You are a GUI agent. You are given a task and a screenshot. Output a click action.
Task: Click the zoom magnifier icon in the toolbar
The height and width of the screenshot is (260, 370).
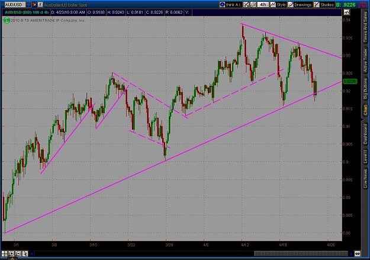click(253, 5)
